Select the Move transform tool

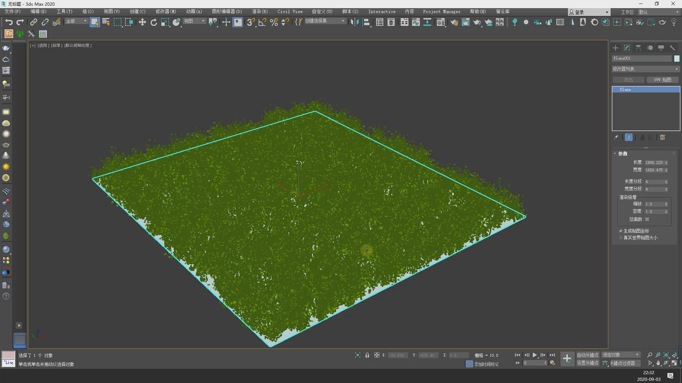142,22
